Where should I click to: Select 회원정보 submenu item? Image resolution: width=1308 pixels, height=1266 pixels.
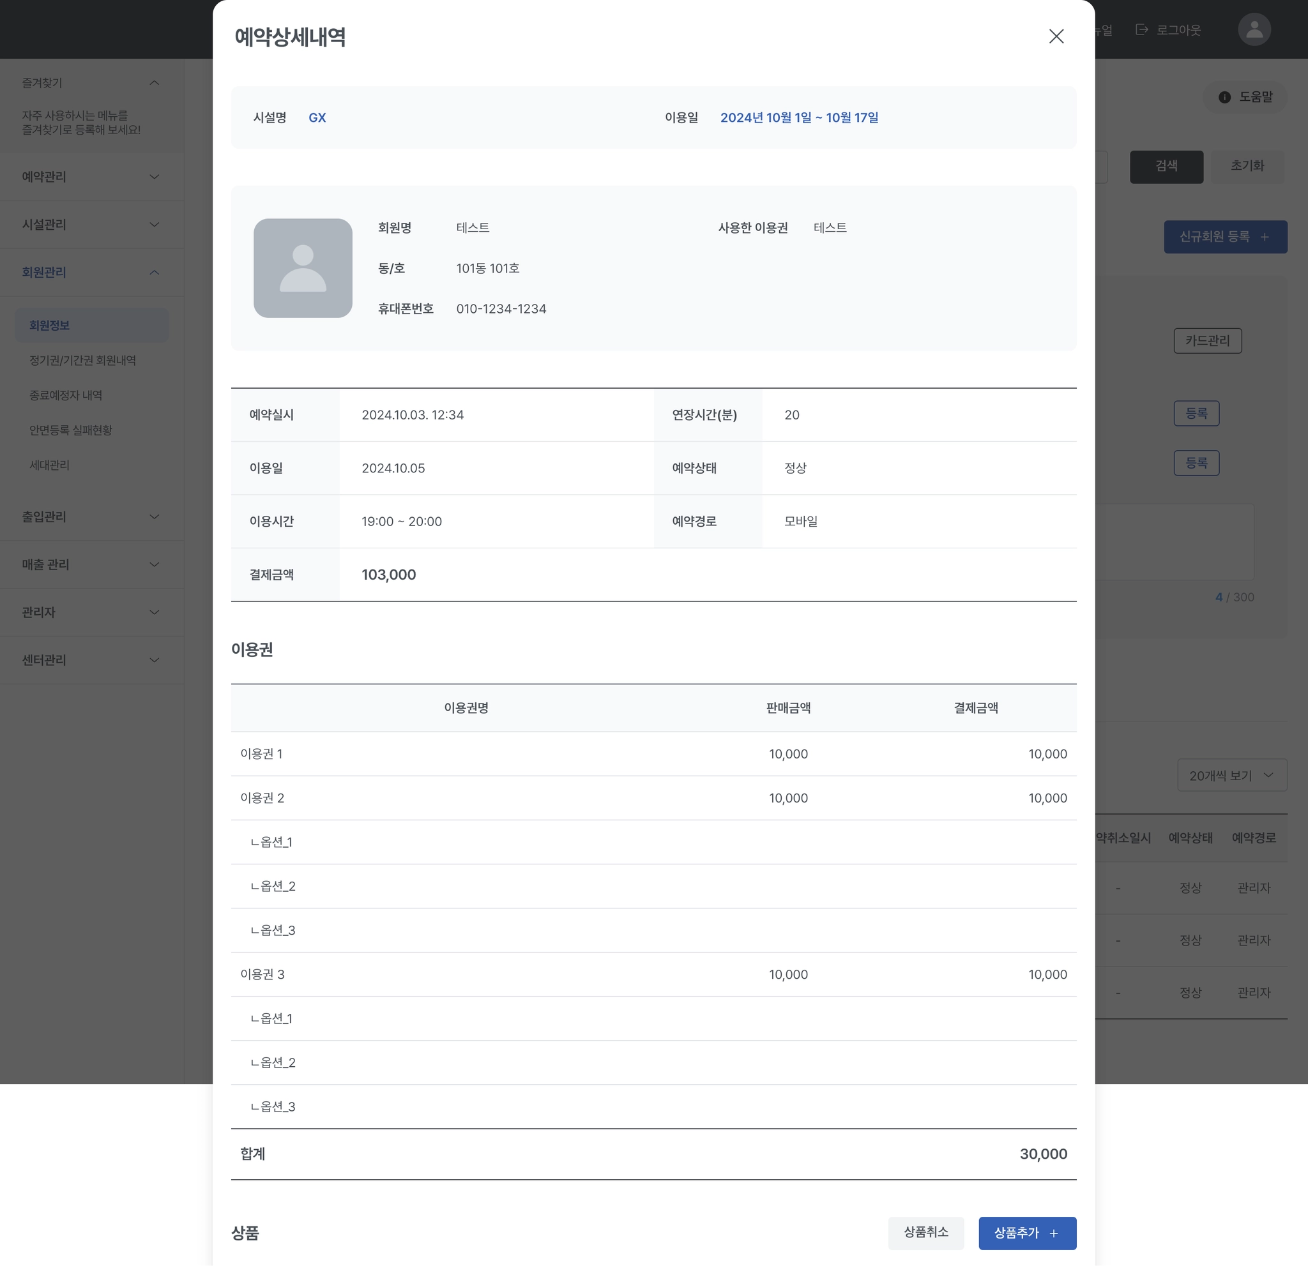[49, 326]
